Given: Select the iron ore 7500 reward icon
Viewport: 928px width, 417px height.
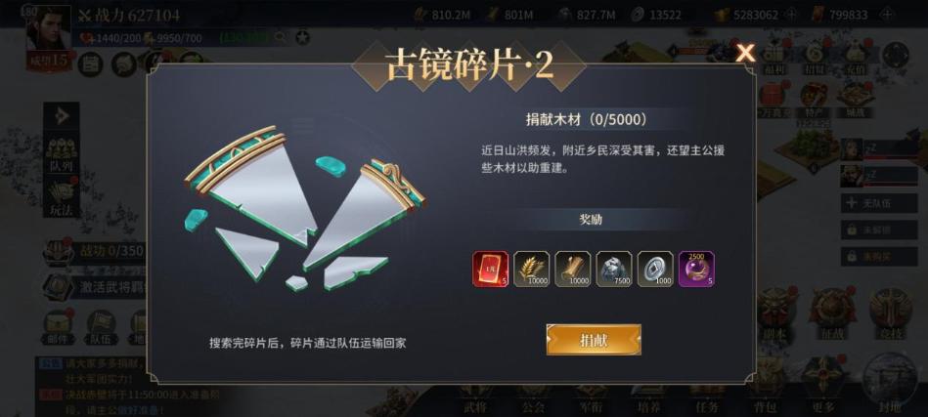Looking at the screenshot, I should [x=614, y=270].
